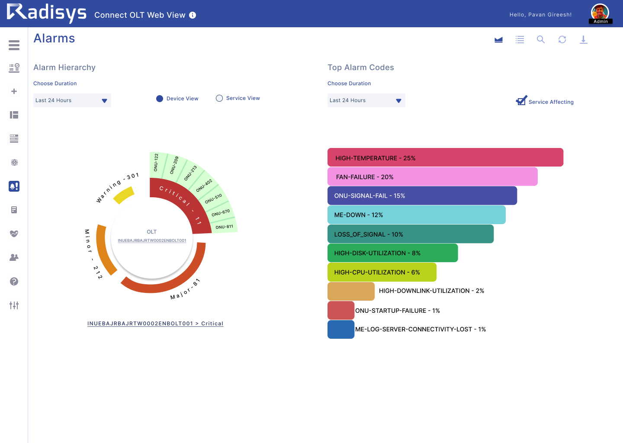Open the Admin user profile avatar
This screenshot has height=443, width=623.
(600, 13)
